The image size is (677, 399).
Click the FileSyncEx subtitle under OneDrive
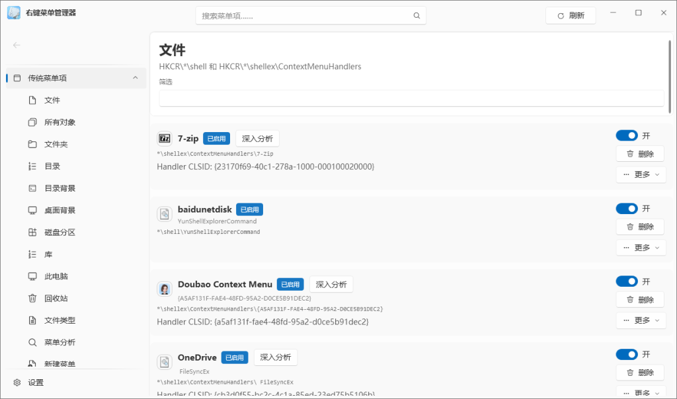coord(194,371)
